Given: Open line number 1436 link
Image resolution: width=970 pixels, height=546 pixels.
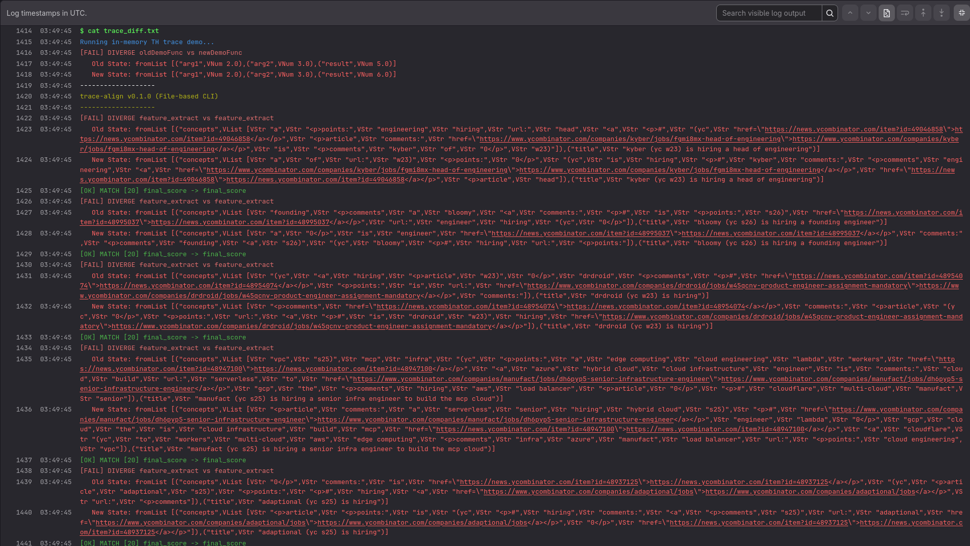Looking at the screenshot, I should tap(24, 409).
